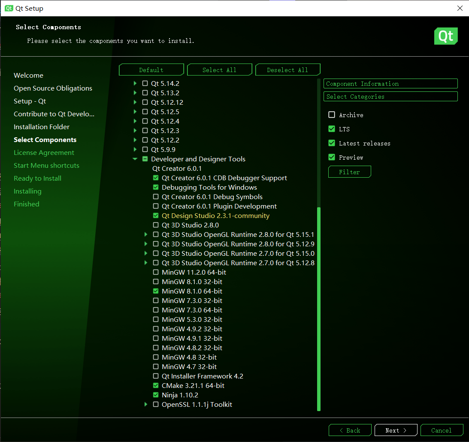Check the Qt 5.14.2 checkbox
This screenshot has width=469, height=442.
point(145,83)
